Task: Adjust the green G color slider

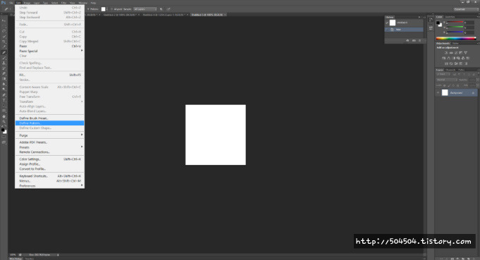Action: (x=455, y=27)
